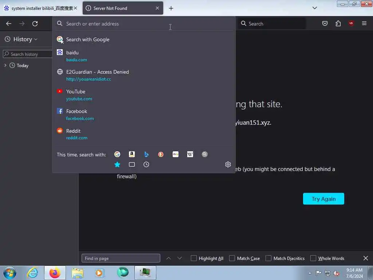Launch Internet Explorer from taskbar
Viewport: 373px width, 280px height.
pos(32,273)
